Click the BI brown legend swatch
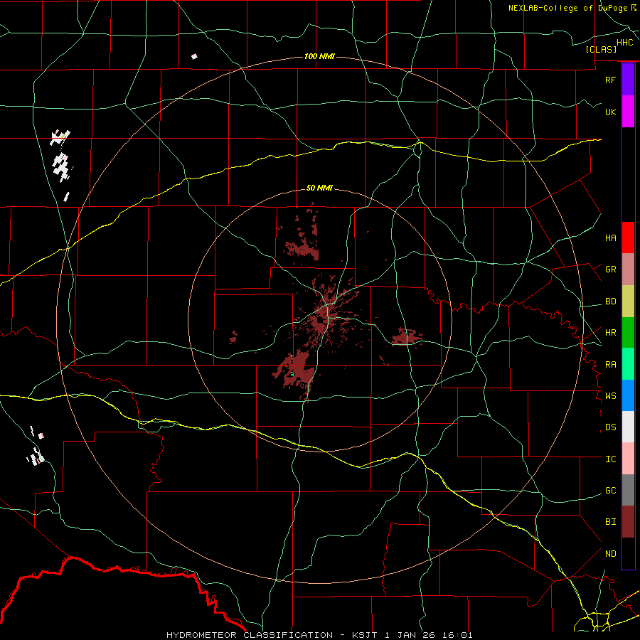Image resolution: width=640 pixels, height=640 pixels. click(x=628, y=522)
